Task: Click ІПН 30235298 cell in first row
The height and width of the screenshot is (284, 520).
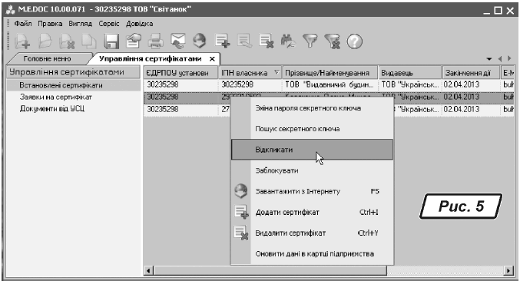Action: click(x=250, y=85)
